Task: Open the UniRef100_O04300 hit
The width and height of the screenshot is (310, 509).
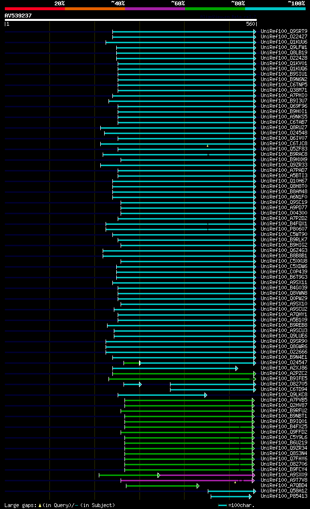Action: coord(284,213)
